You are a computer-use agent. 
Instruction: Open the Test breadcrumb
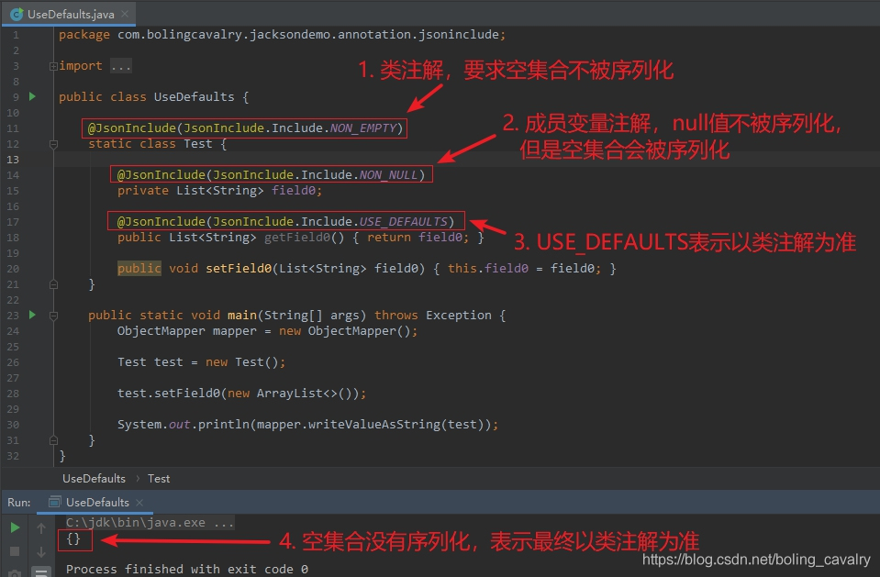pos(159,479)
